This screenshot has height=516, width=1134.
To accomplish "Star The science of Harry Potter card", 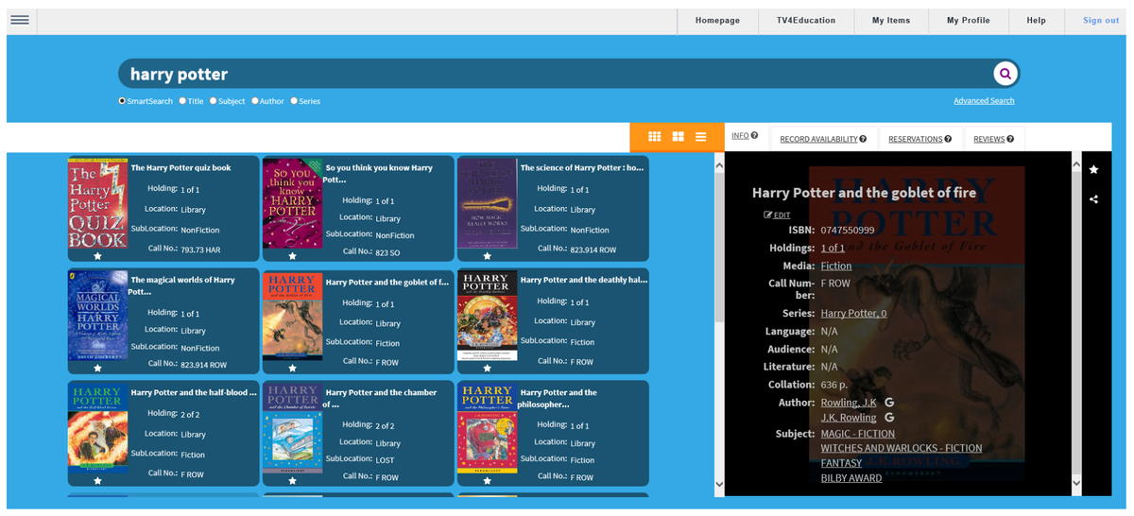I will 487,256.
